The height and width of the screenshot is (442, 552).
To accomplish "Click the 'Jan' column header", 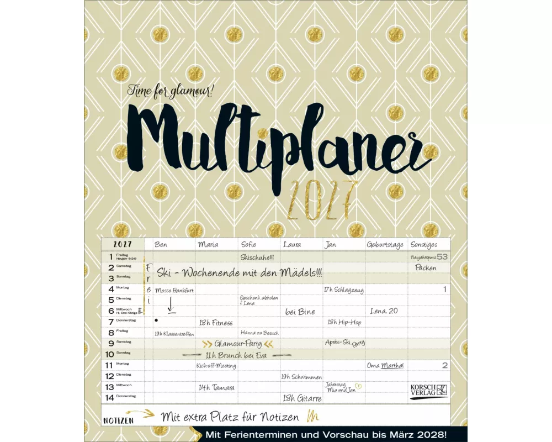I will coord(331,244).
